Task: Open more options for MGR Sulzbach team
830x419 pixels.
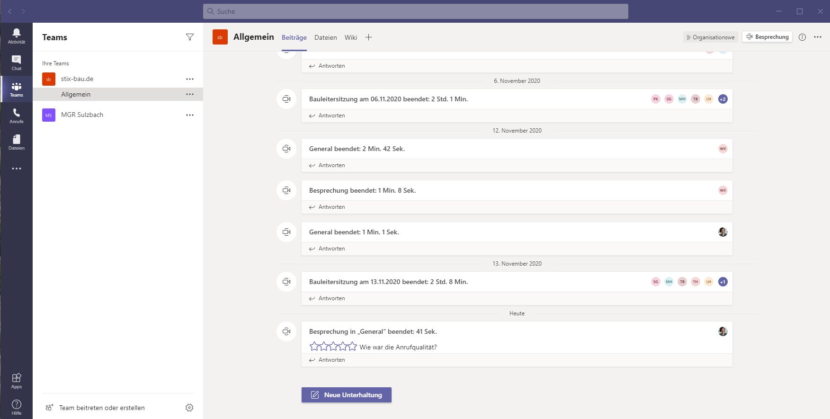Action: 190,115
